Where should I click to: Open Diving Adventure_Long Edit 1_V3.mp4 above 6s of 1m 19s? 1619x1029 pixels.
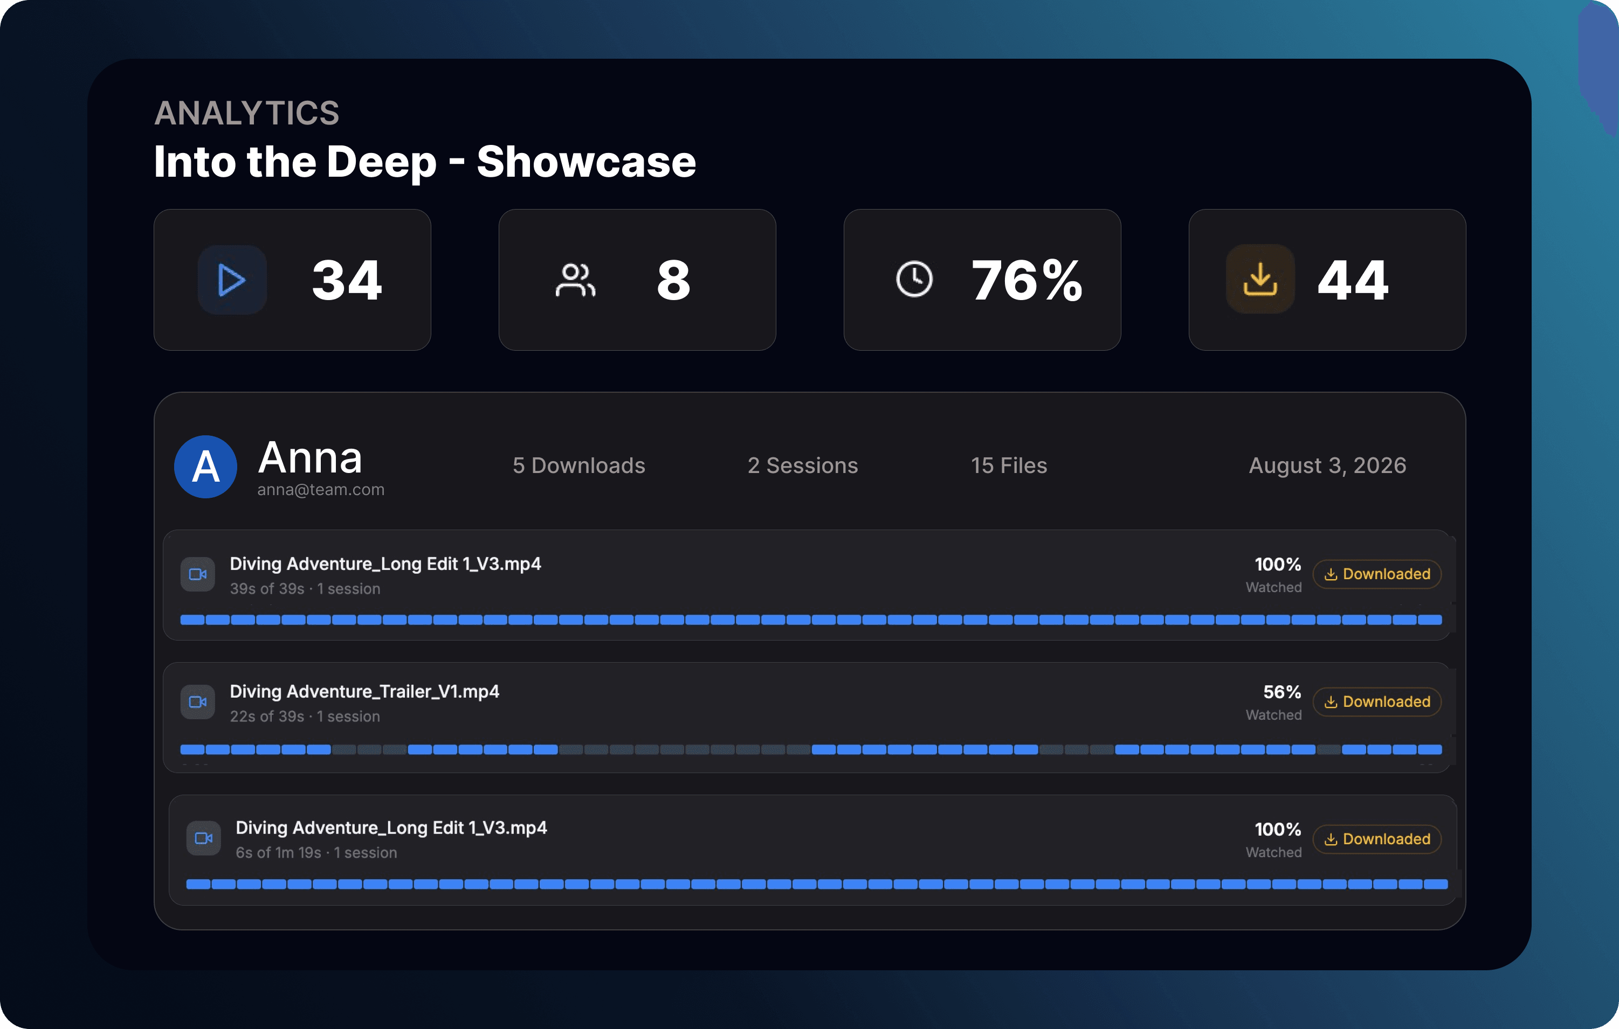tap(391, 828)
